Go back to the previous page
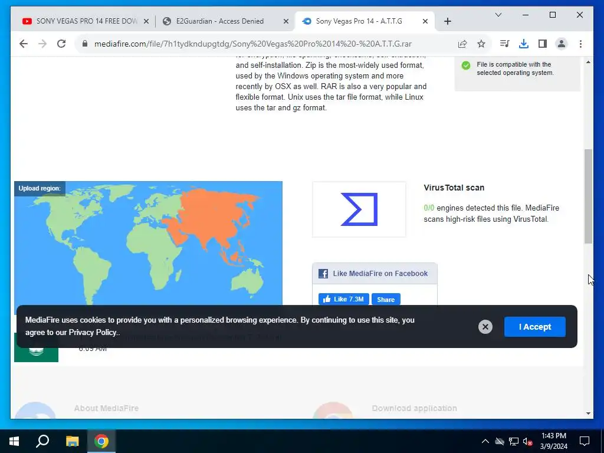604x453 pixels. click(24, 44)
